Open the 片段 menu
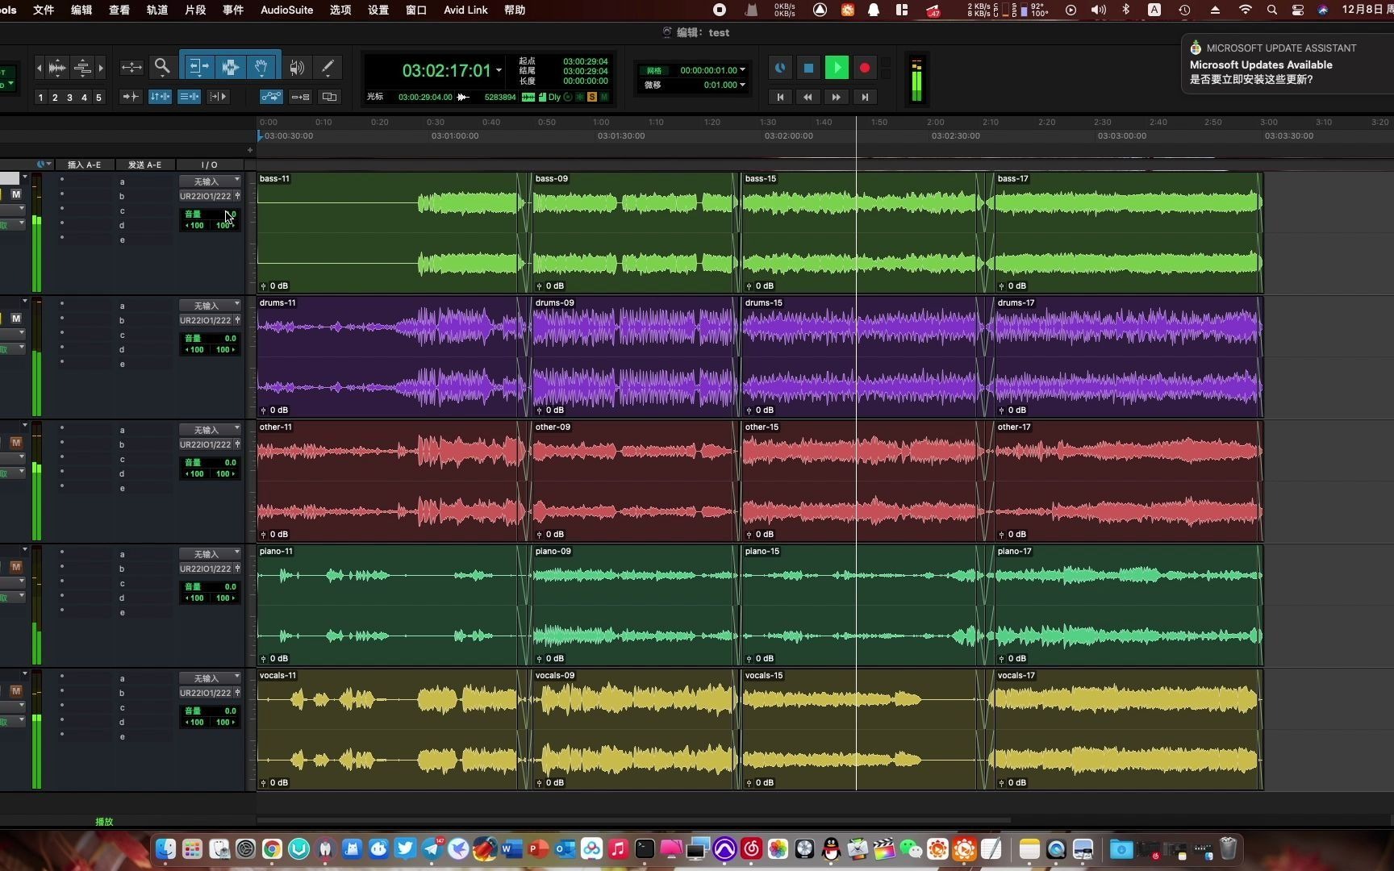The height and width of the screenshot is (871, 1394). click(x=195, y=10)
